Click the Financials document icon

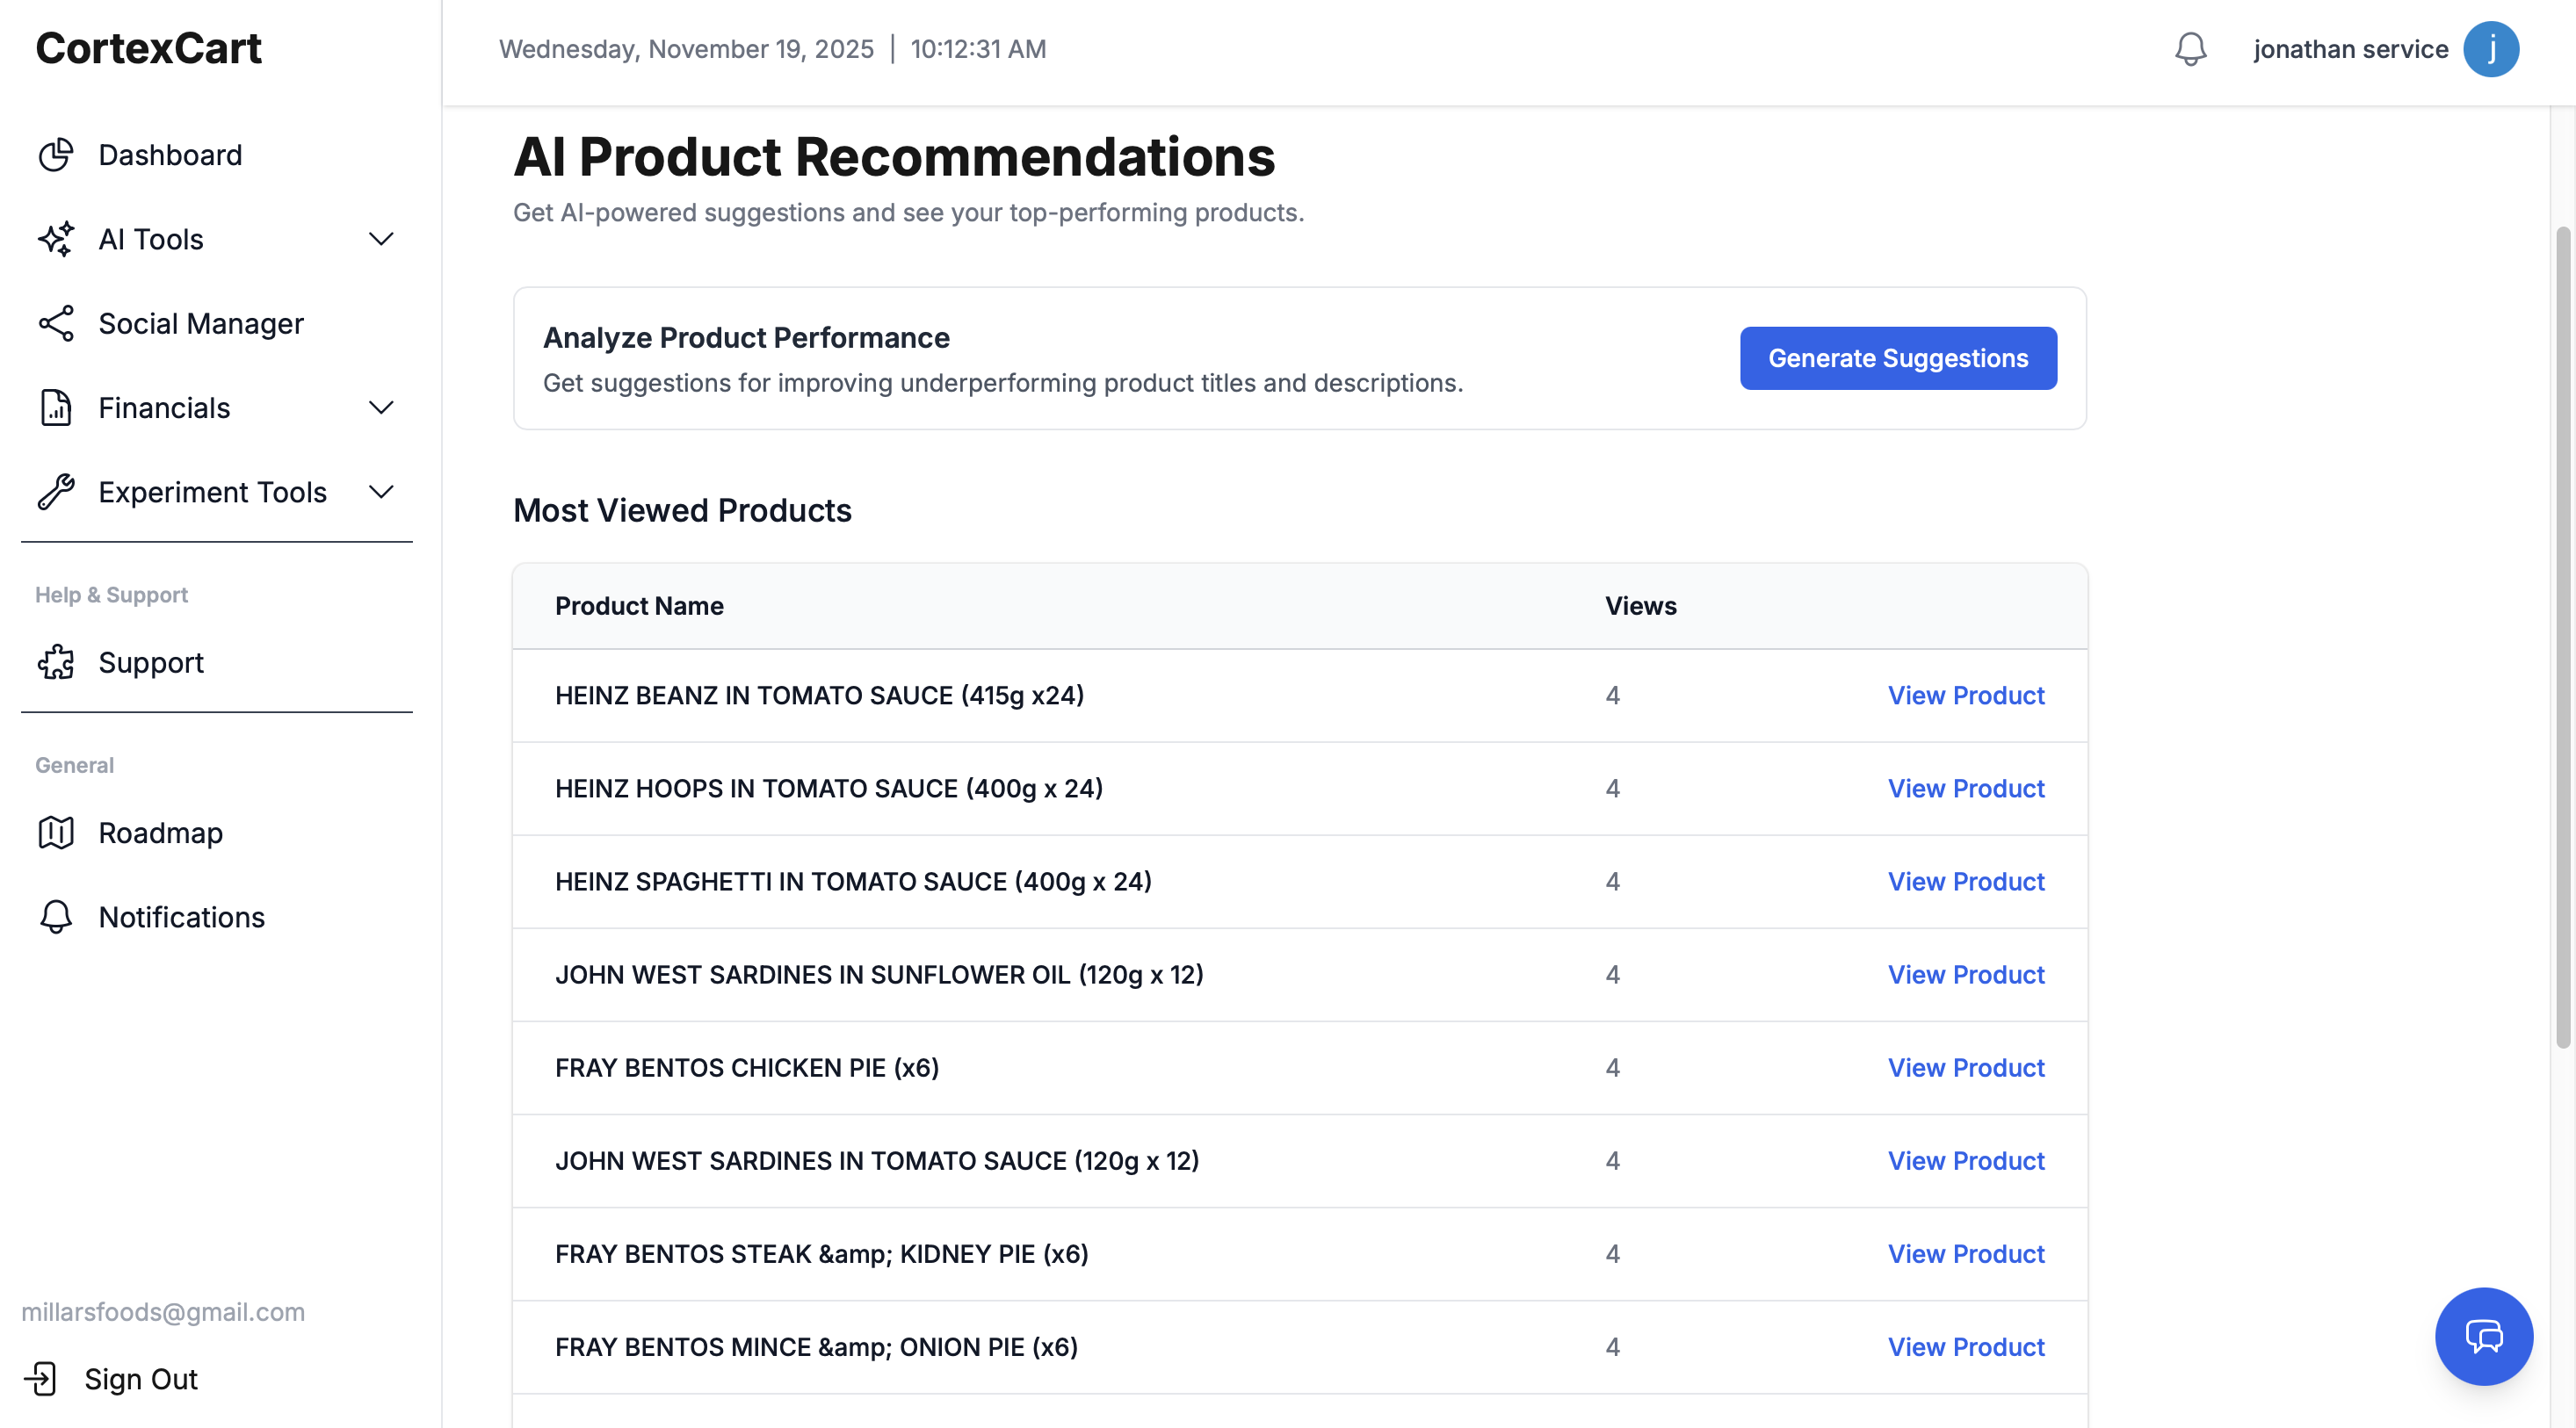[55, 407]
